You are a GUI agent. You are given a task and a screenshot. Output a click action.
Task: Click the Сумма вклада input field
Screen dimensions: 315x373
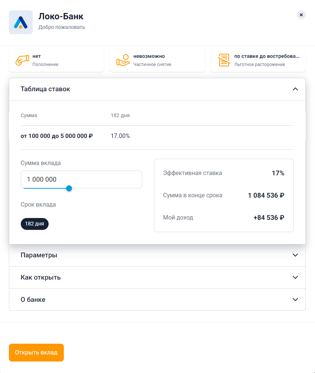click(x=81, y=179)
